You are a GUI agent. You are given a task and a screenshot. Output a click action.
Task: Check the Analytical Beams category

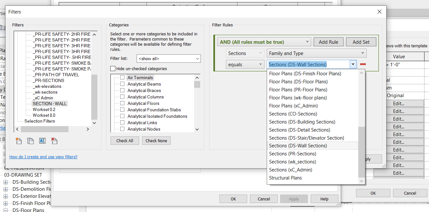pyautogui.click(x=121, y=84)
